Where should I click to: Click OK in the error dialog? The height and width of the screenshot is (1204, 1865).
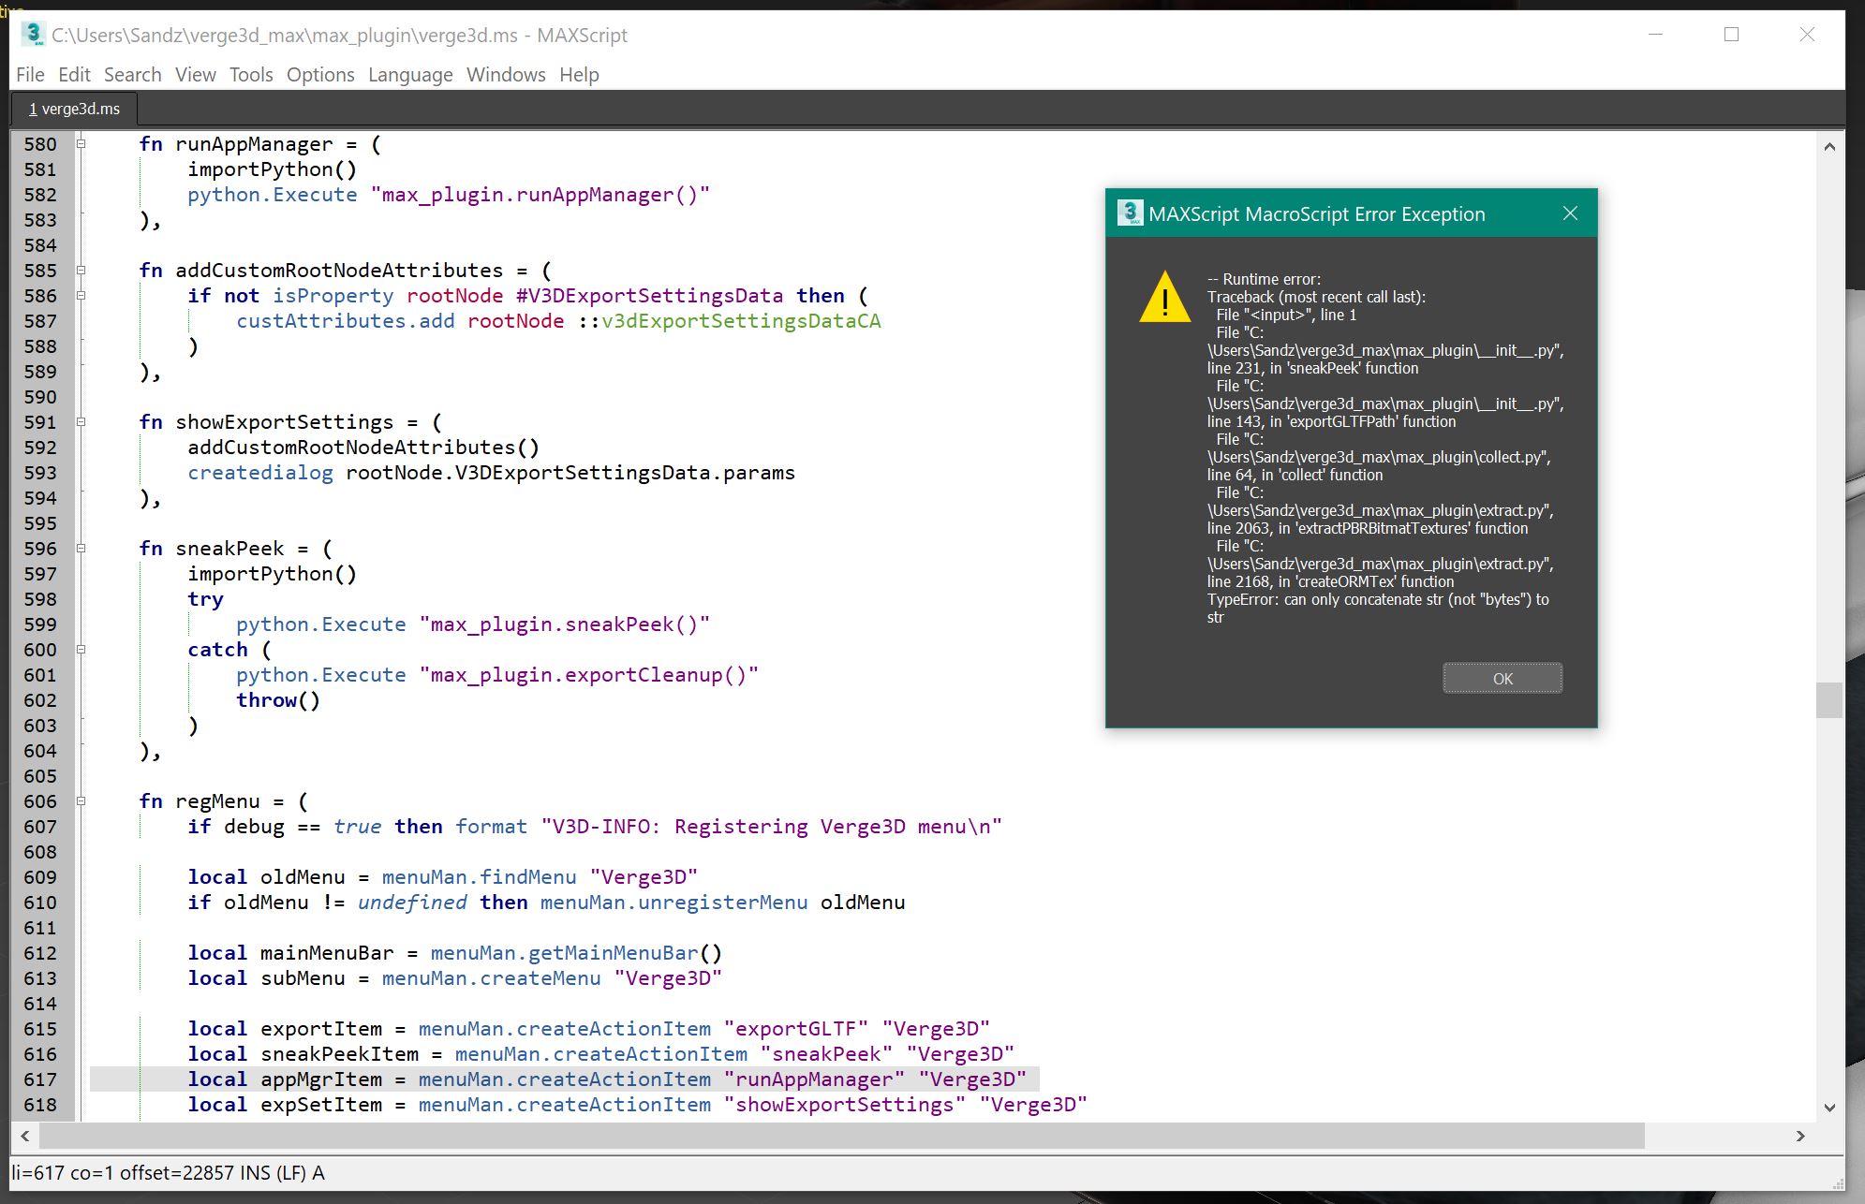(1502, 679)
